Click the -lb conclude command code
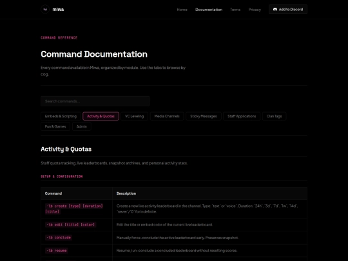The height and width of the screenshot is (261, 348). tap(59, 237)
